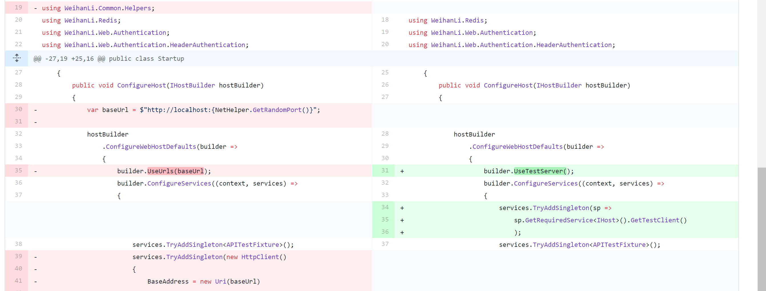This screenshot has height=291, width=766.
Task: Click removed line 'BaseAddress = new Uri(baseUrl)'
Action: [204, 282]
